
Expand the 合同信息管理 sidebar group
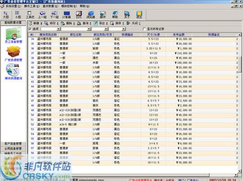[13, 149]
